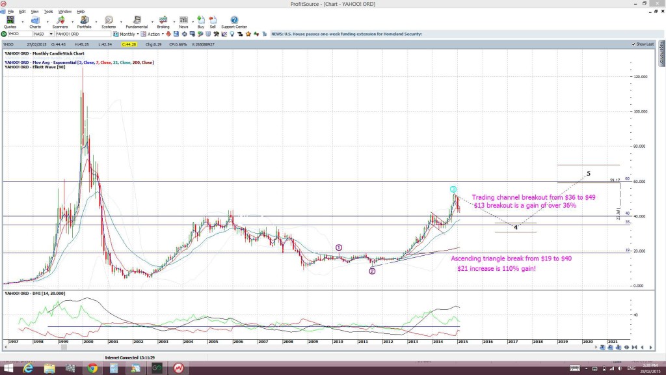Click the first blue chart-zoom icon at bottom
666x375 pixels.
[x=602, y=348]
